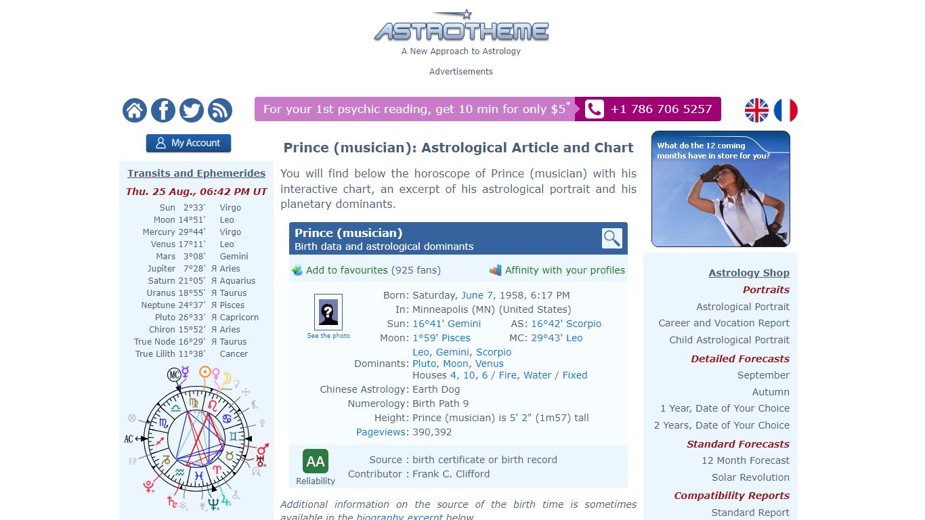Click the Moon dominant planet link
Viewport: 925px width, 520px height.
point(456,364)
